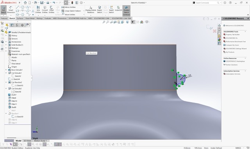
Task: Click the Print icon
Action: pos(48,3)
